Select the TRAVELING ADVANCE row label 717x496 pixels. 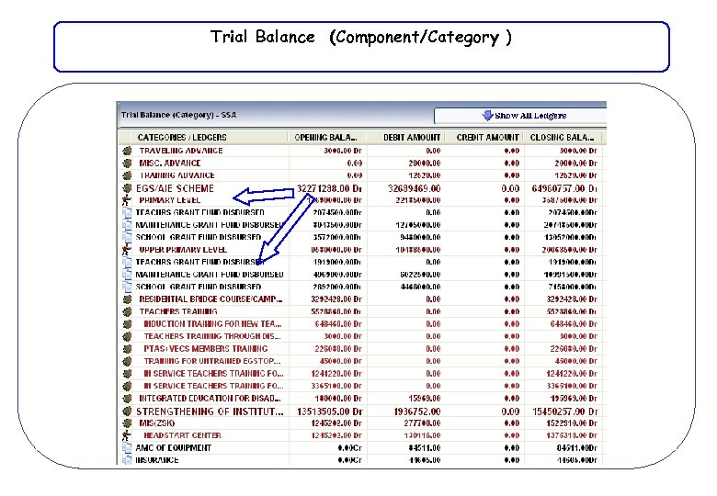click(181, 151)
